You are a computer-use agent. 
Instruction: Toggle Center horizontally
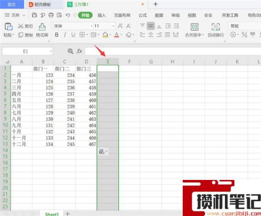tap(151, 35)
